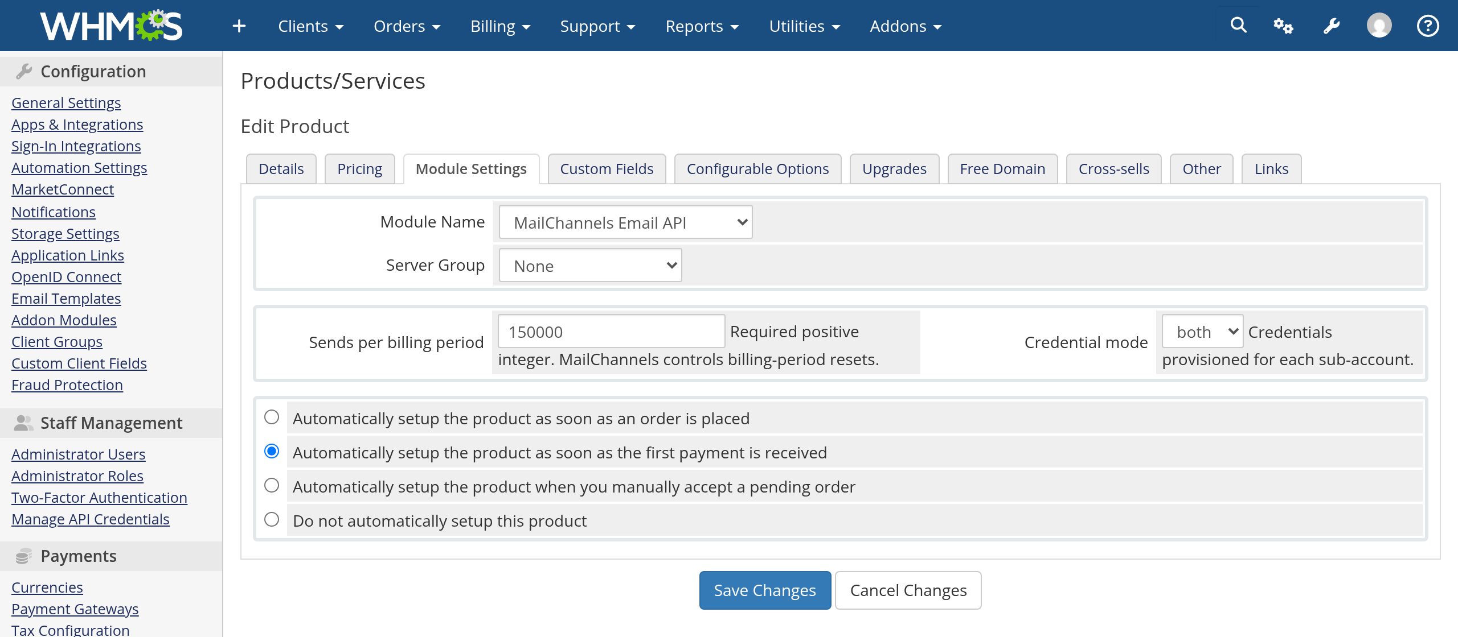Expand the Addons menu
Image resolution: width=1458 pixels, height=637 pixels.
[x=906, y=26]
